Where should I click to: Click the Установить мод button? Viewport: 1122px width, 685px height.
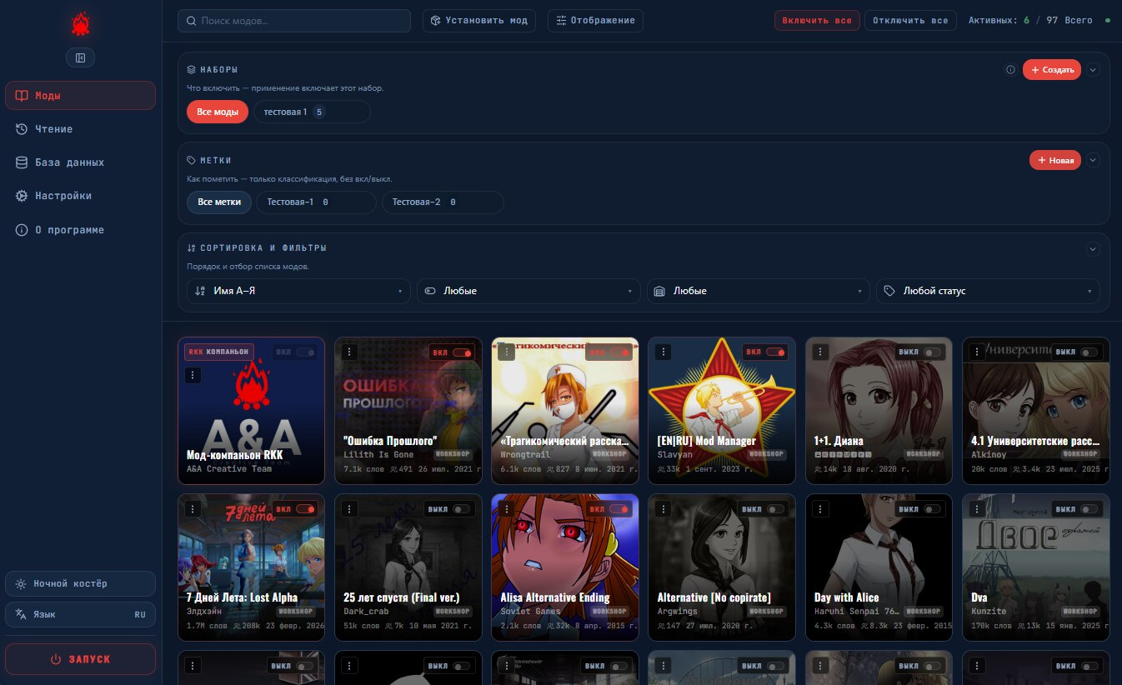(479, 21)
